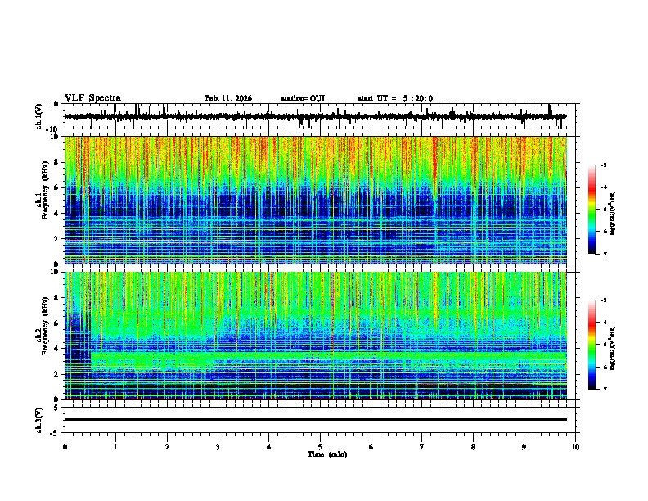Click time axis tick label "2"
The width and height of the screenshot is (648, 501).
pyautogui.click(x=167, y=447)
